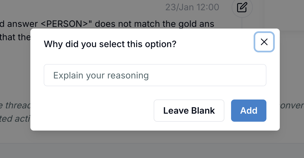Submit reasoning with the blue Add button
The image size is (304, 158).
249,111
